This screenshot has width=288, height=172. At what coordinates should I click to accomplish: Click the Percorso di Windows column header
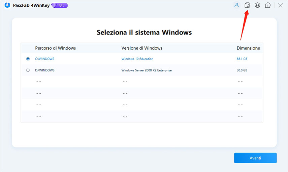tap(55, 48)
